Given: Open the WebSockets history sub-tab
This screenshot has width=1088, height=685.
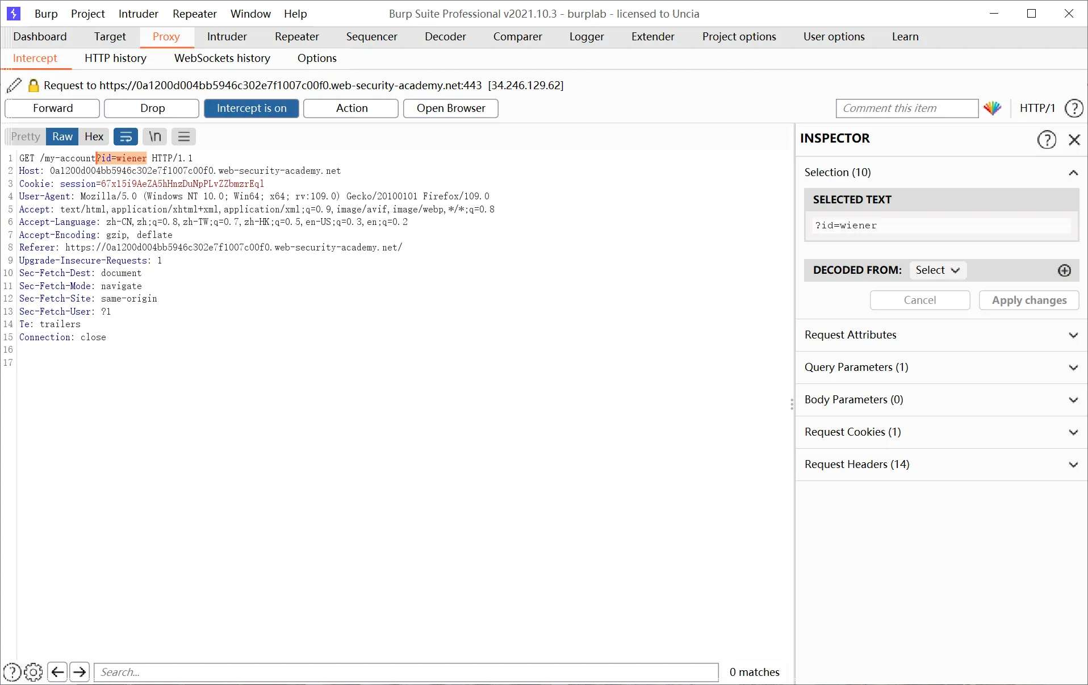Looking at the screenshot, I should click(x=222, y=58).
